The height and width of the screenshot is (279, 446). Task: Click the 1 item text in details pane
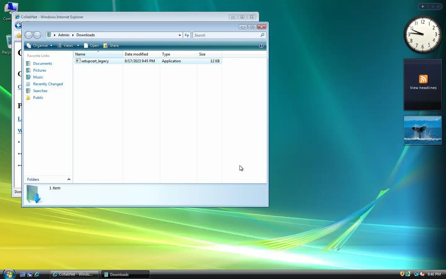55,188
